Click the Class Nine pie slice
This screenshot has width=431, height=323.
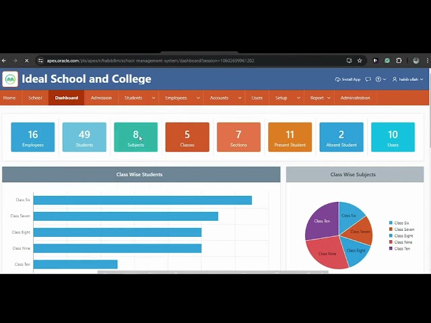[326, 253]
